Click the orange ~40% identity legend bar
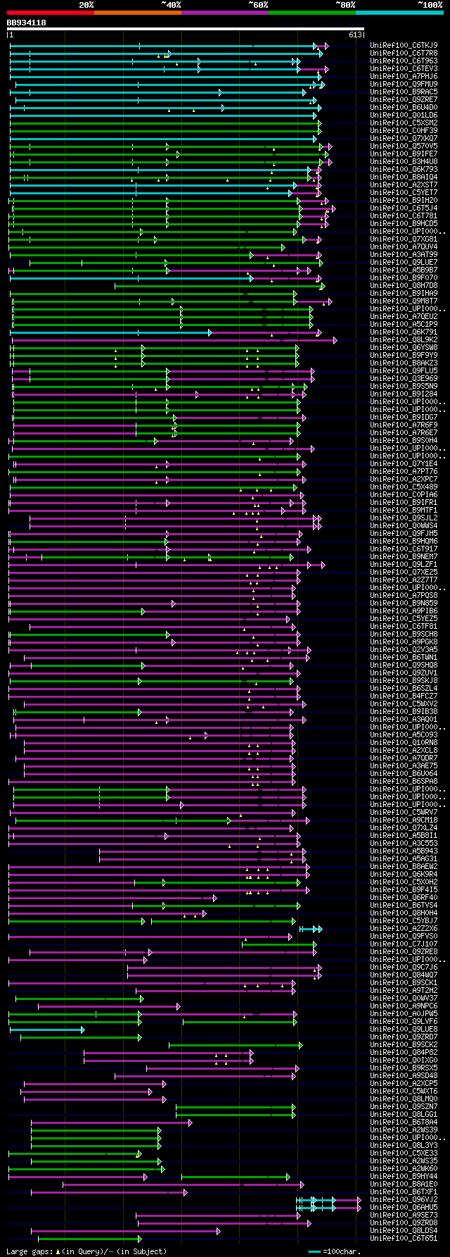 (138, 13)
